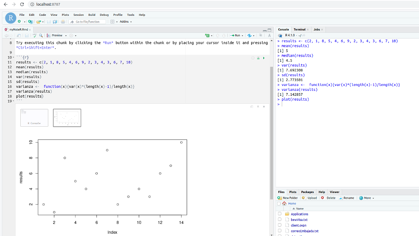The height and width of the screenshot is (236, 419).
Task: Open the Knit settings gear in editor toolbar
Action: (71, 35)
